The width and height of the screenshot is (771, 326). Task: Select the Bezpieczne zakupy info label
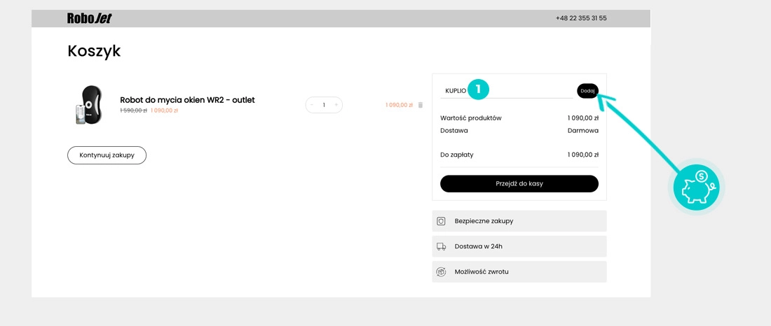[484, 221]
